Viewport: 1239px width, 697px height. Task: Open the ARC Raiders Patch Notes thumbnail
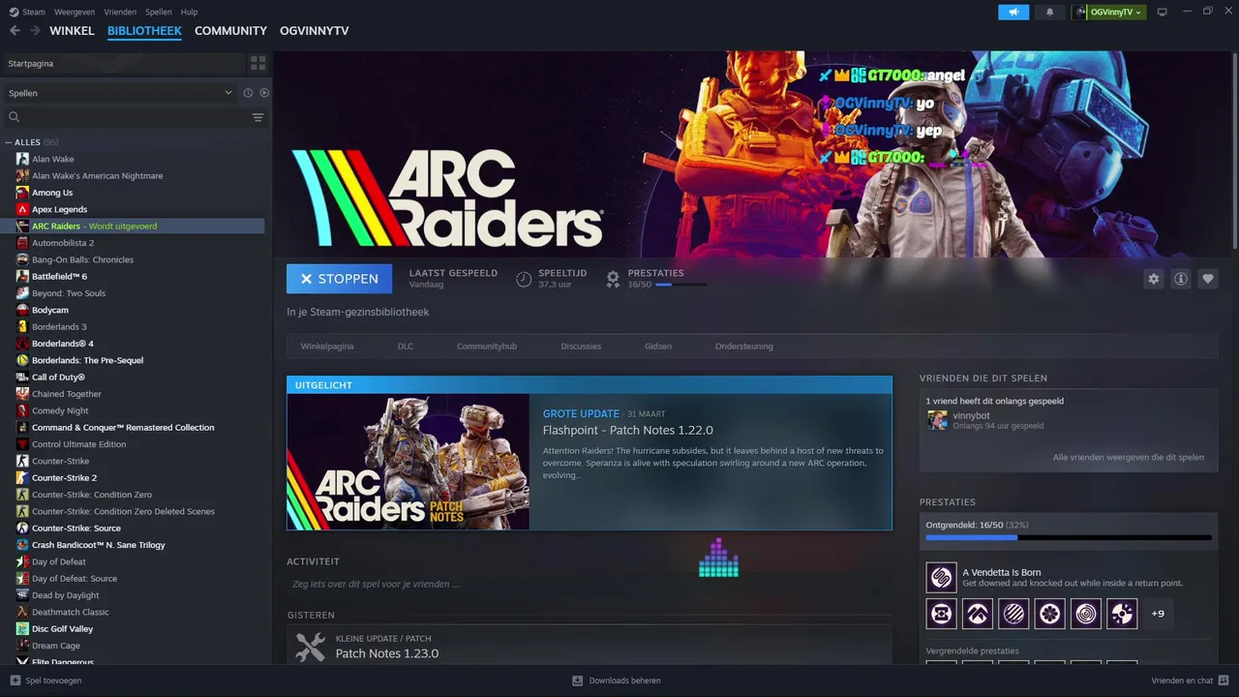(x=408, y=462)
